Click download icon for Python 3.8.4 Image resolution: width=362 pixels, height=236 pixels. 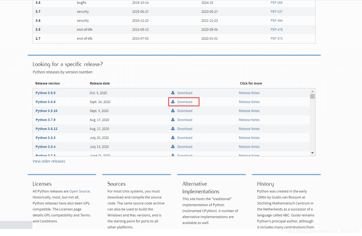tap(173, 147)
